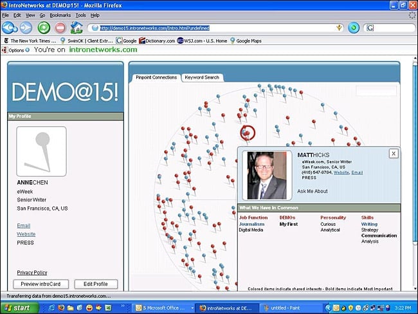Click the Excel icon in quick launch
The height and width of the screenshot is (314, 418).
point(108,308)
